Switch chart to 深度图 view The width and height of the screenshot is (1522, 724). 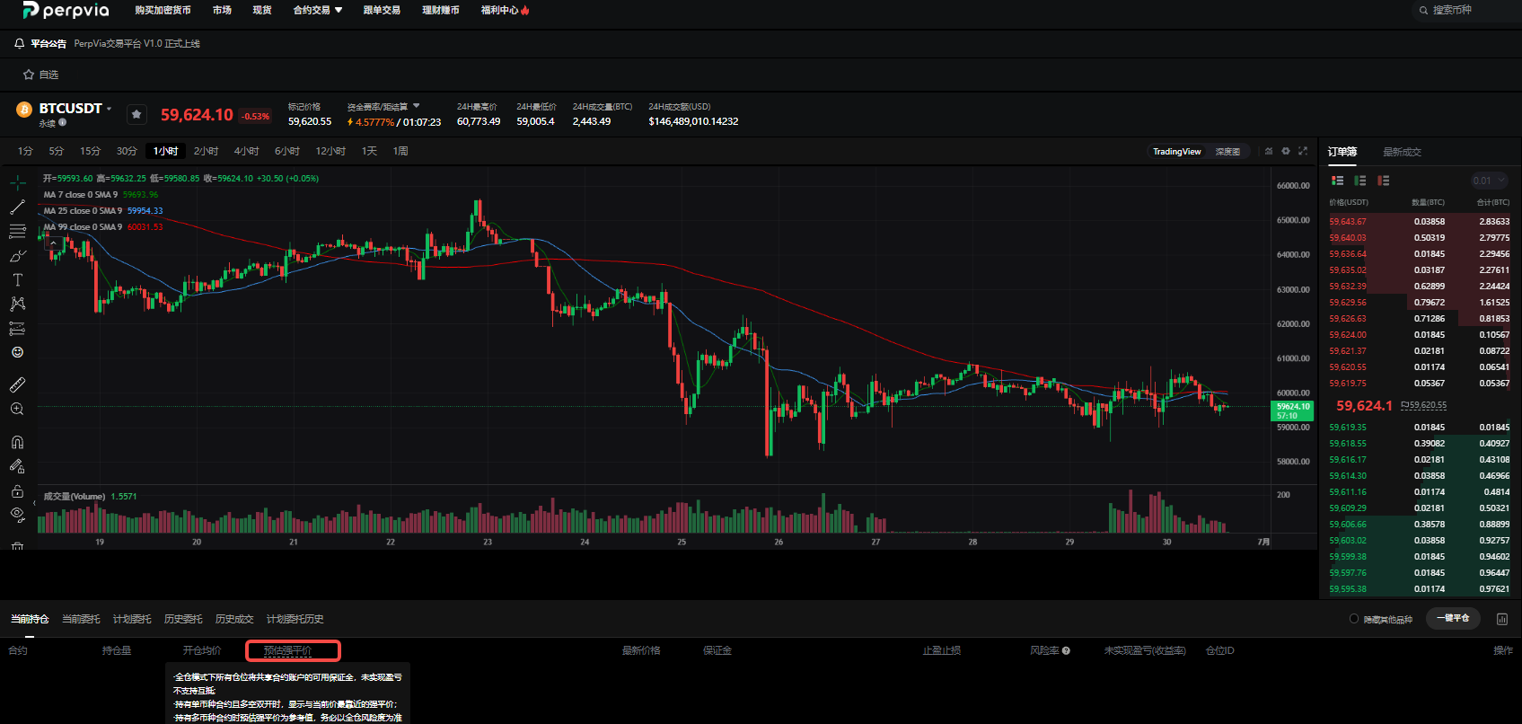pos(1227,152)
